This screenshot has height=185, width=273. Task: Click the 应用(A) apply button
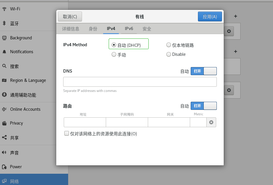pos(210,16)
